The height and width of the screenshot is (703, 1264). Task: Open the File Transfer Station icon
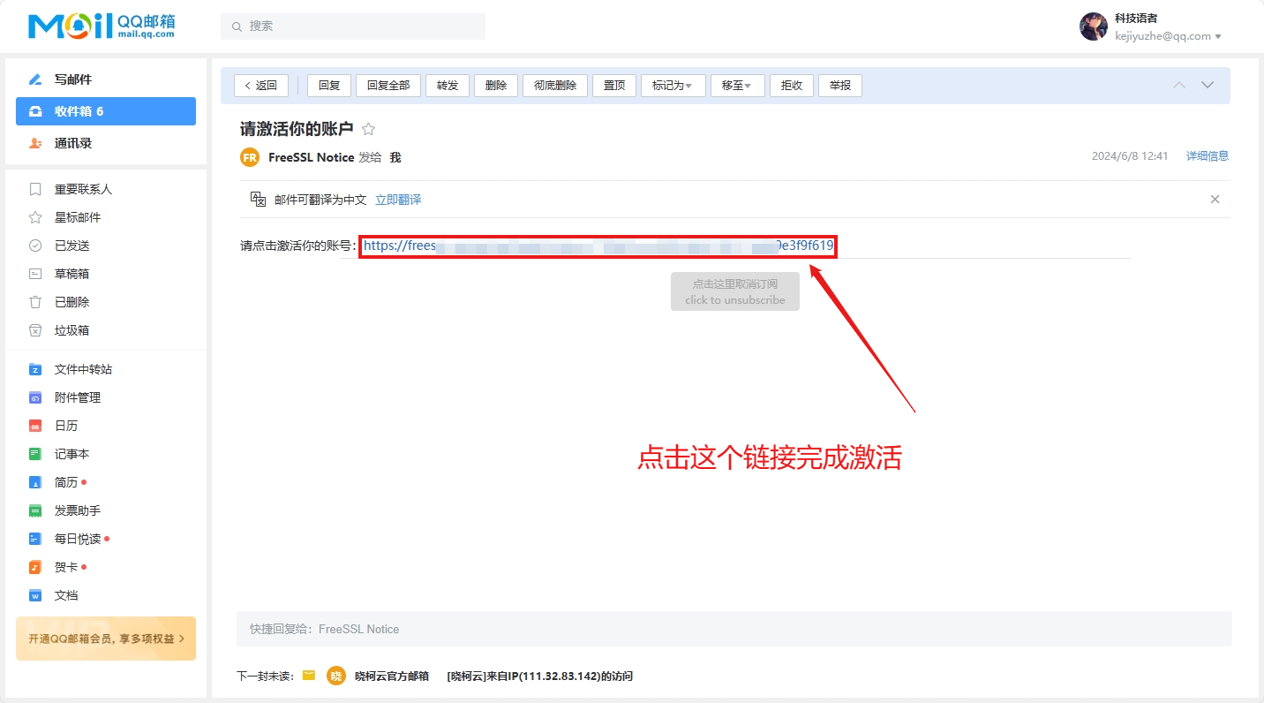click(35, 369)
